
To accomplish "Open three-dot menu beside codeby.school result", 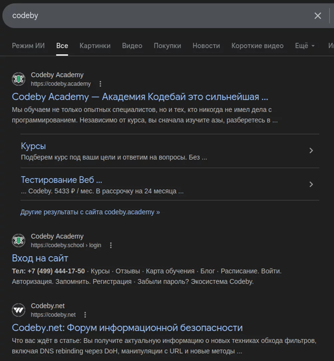I will click(x=111, y=245).
